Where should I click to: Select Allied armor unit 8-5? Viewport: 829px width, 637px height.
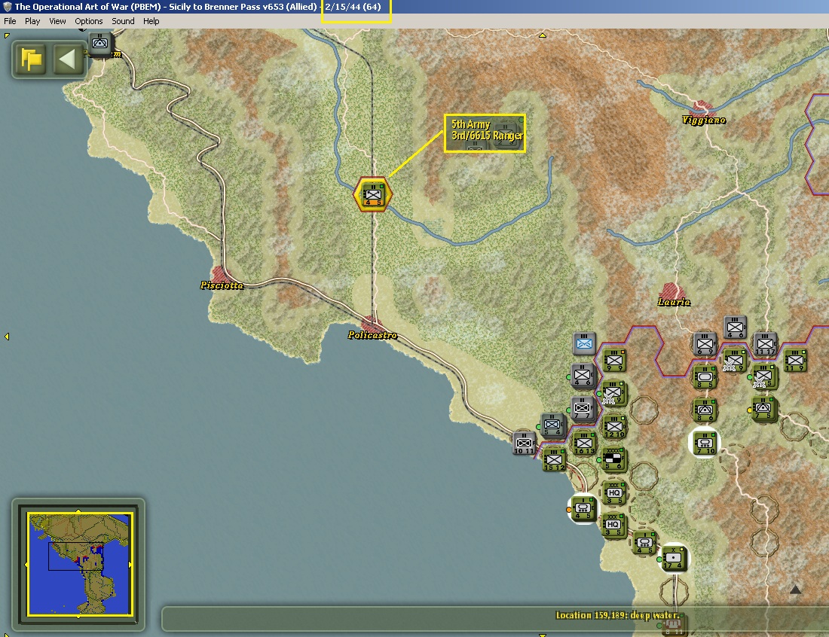pos(705,377)
